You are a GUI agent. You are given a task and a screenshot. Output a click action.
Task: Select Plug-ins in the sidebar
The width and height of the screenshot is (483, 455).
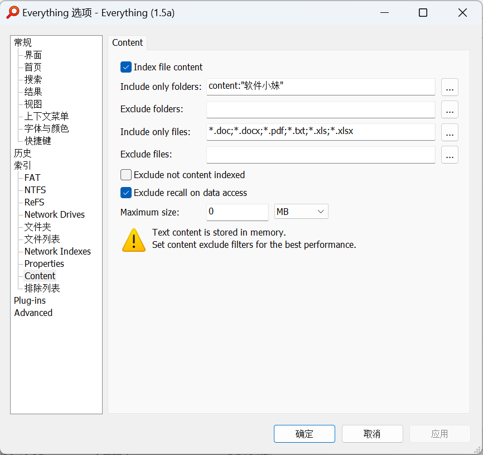pyautogui.click(x=30, y=300)
